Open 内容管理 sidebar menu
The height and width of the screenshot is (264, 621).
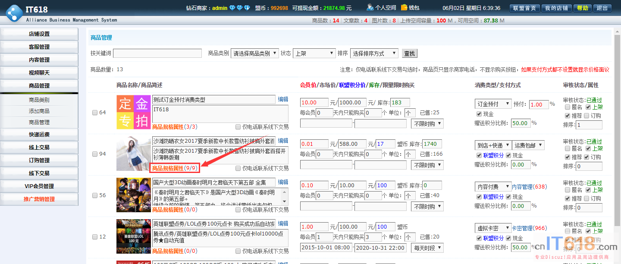click(x=39, y=60)
